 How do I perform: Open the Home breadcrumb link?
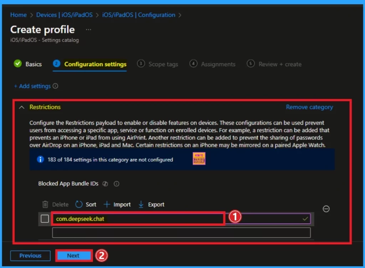pyautogui.click(x=19, y=15)
